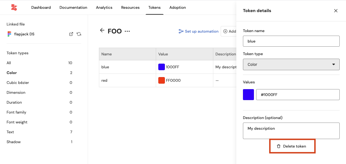The width and height of the screenshot is (346, 164).
Task: Filter by Shadow token type
Action: 13,142
